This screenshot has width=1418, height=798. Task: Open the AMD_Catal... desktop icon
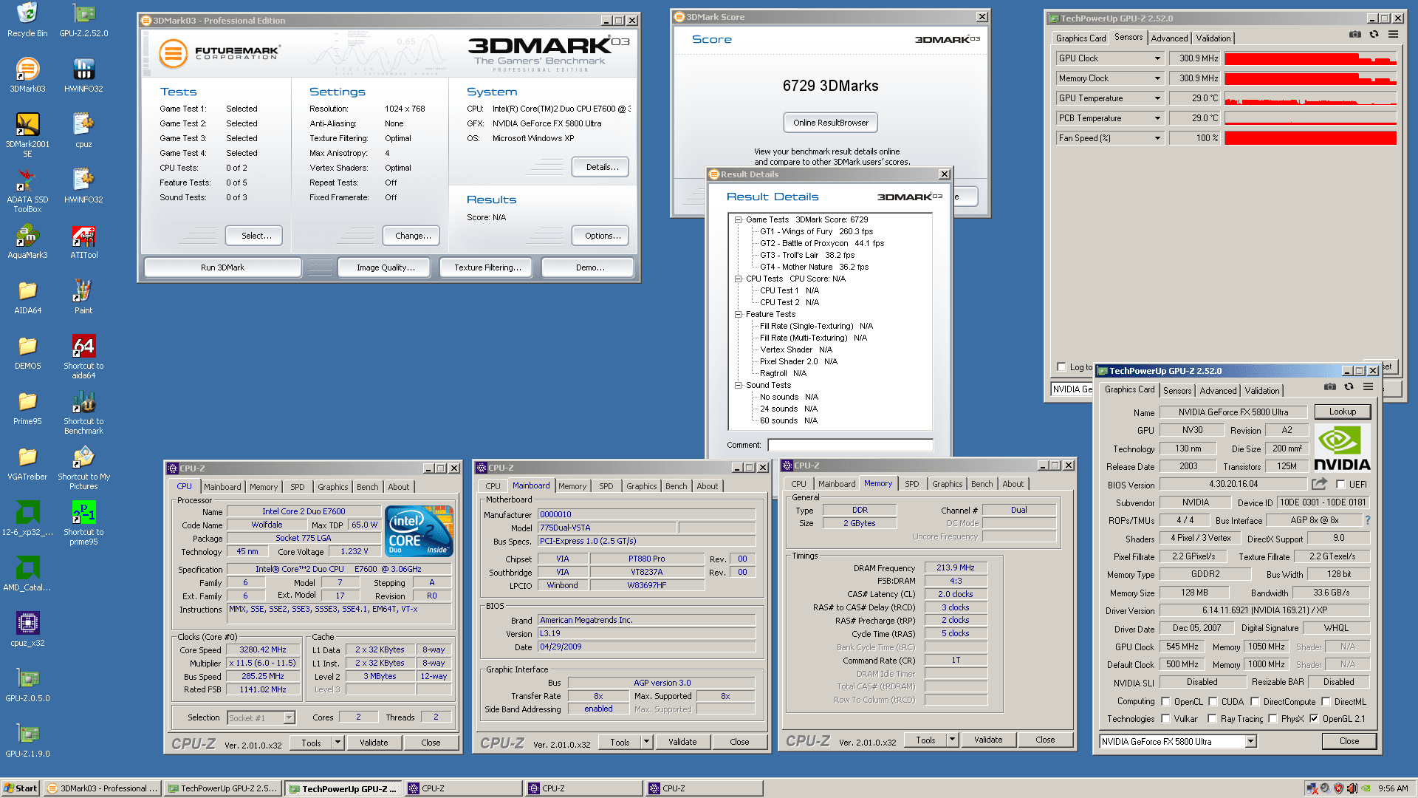click(x=27, y=573)
